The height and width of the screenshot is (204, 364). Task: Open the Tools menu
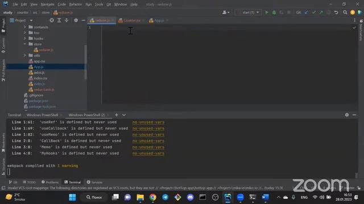(x=99, y=5)
